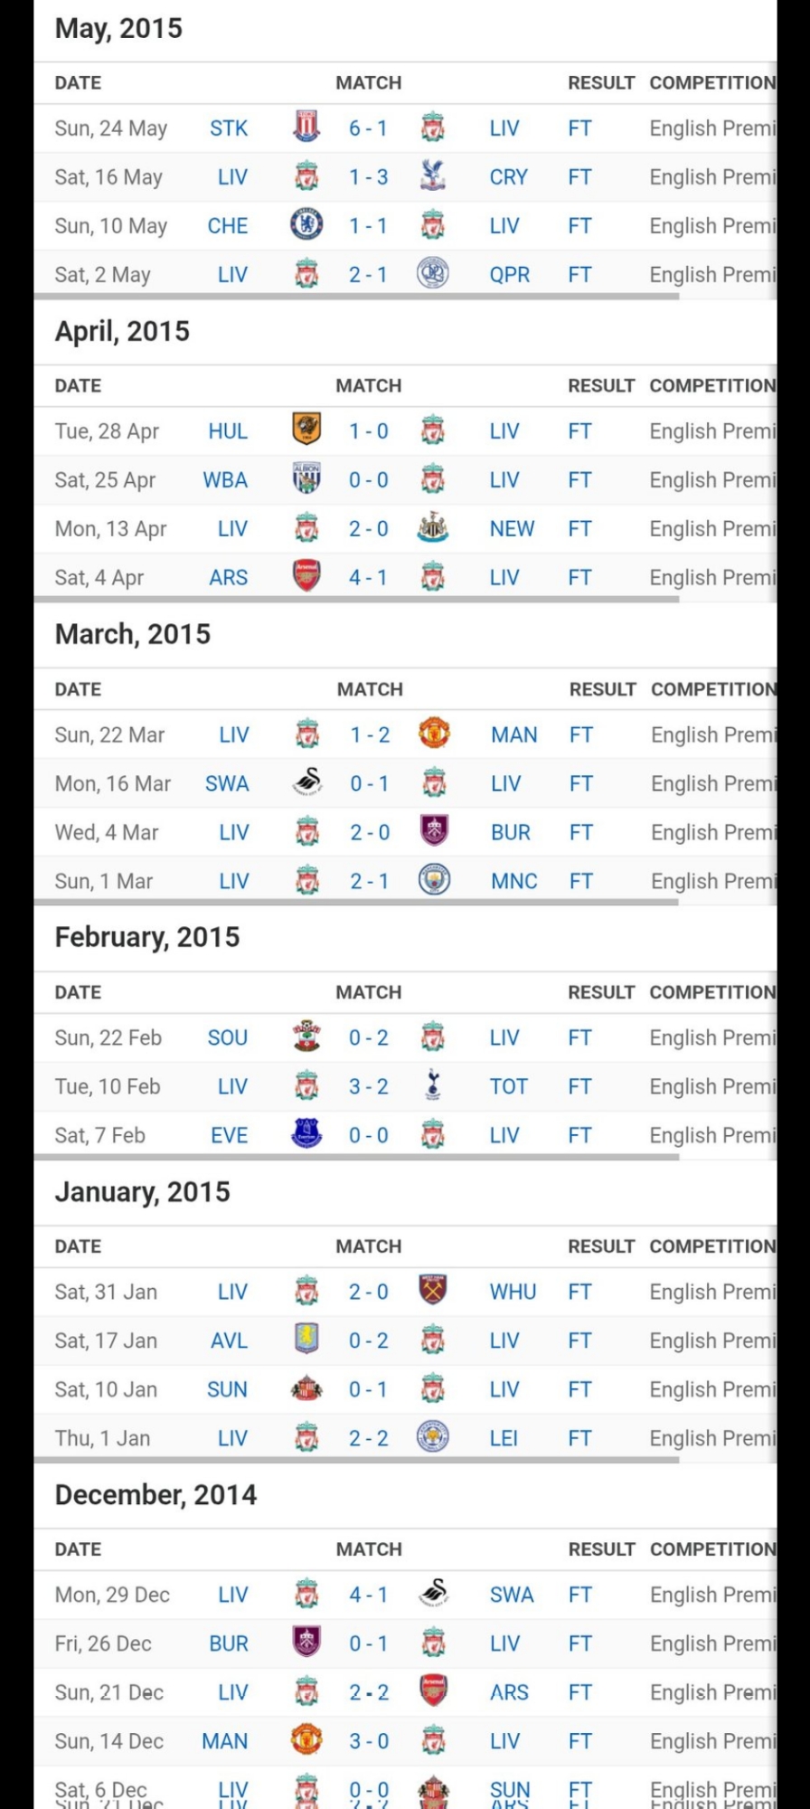Open the Leicester City crest icon
810x1809 pixels.
coord(433,1437)
